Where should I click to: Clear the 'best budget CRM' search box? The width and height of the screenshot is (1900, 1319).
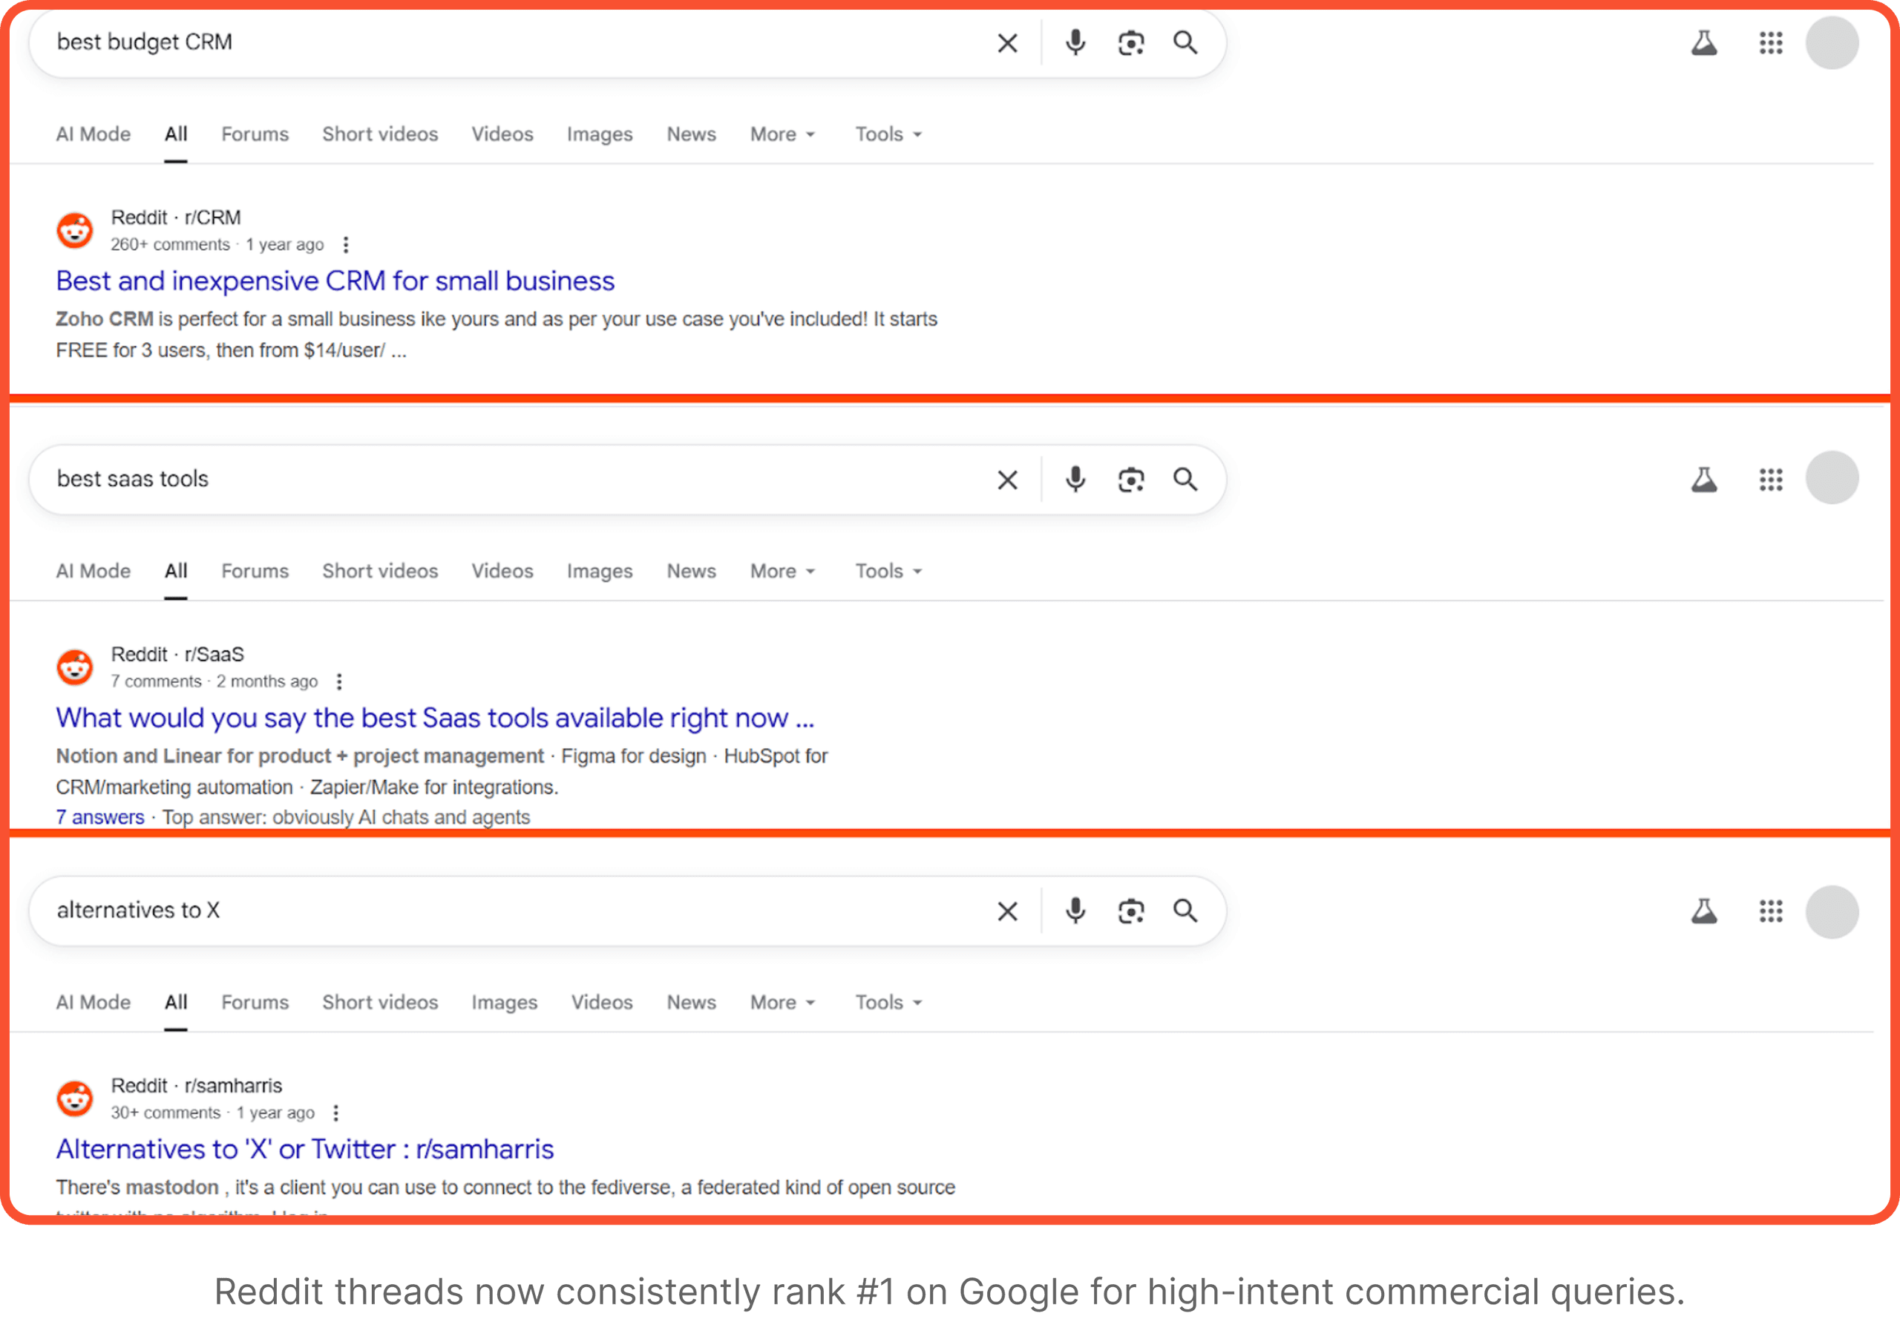pyautogui.click(x=1006, y=43)
